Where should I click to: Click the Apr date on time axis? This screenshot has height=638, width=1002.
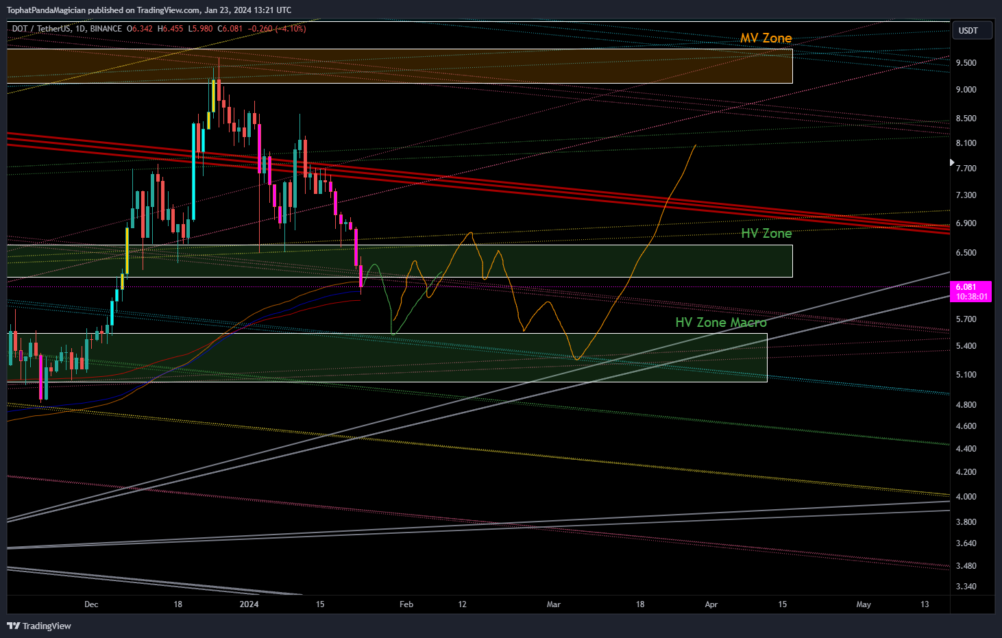tap(711, 604)
